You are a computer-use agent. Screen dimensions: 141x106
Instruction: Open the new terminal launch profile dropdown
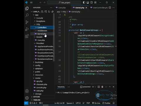pyautogui.click(x=95, y=87)
